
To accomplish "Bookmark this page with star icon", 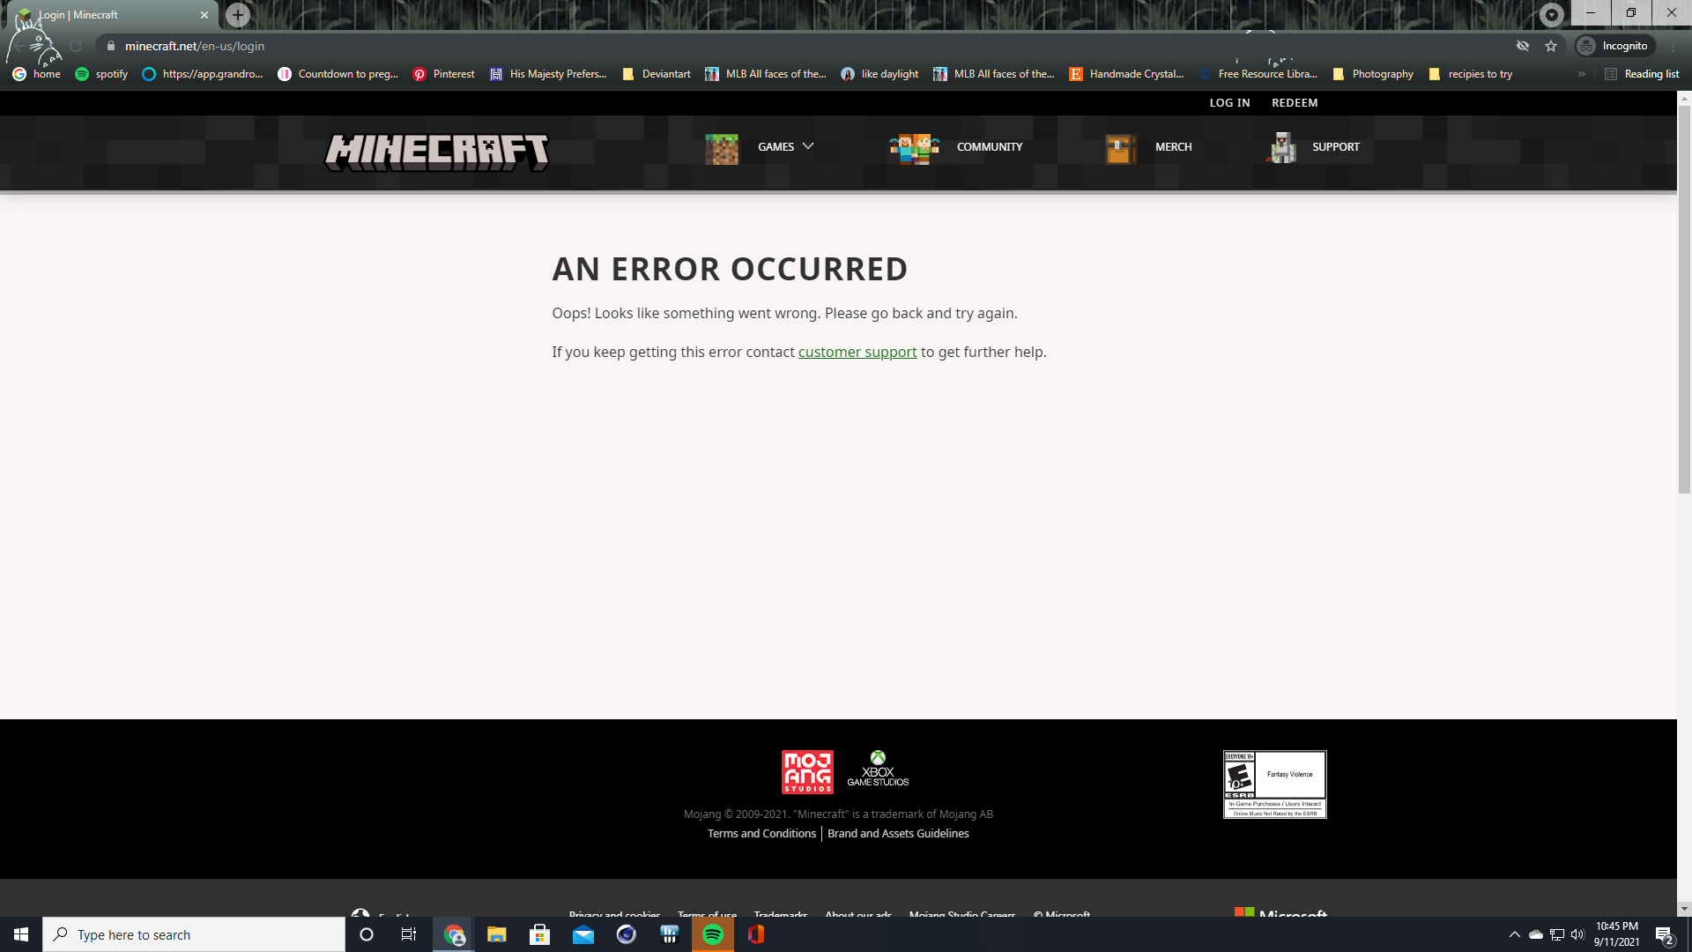I will 1551,46.
